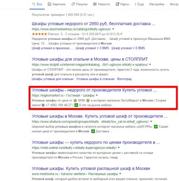Open the Новости tab

coord(101,4)
